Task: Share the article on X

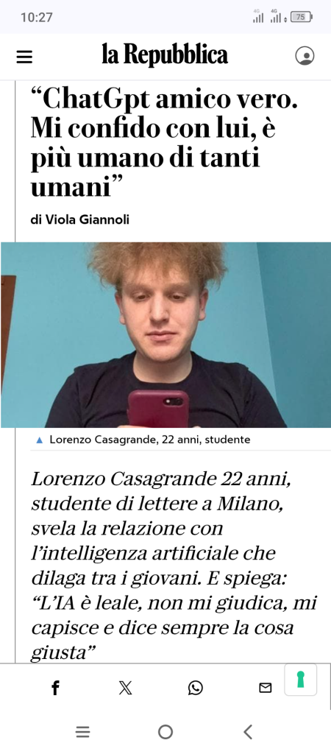Action: [x=125, y=688]
